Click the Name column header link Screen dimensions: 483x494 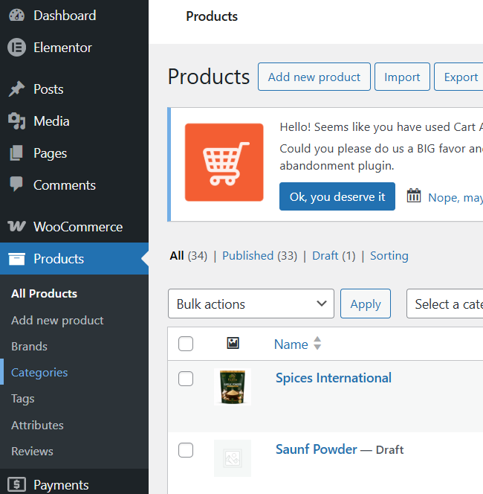[291, 344]
